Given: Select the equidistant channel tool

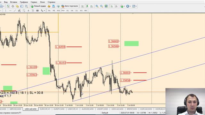Looking at the screenshot, I should click(19, 11).
